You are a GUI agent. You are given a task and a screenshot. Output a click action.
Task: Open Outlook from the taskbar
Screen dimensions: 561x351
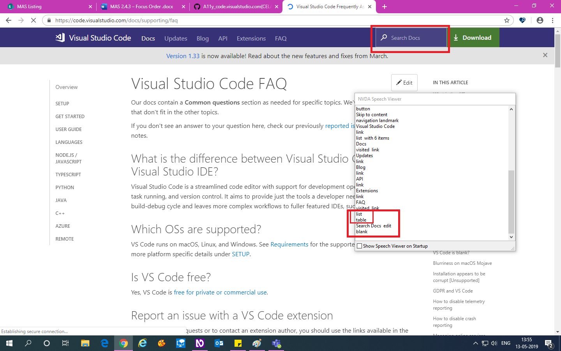point(219,343)
